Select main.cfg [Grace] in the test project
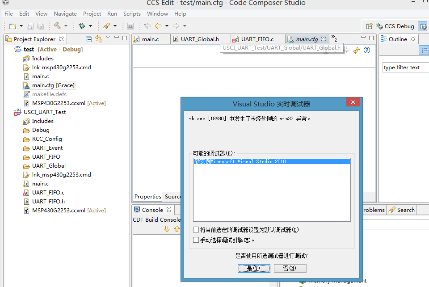The image size is (429, 287). tap(49, 85)
